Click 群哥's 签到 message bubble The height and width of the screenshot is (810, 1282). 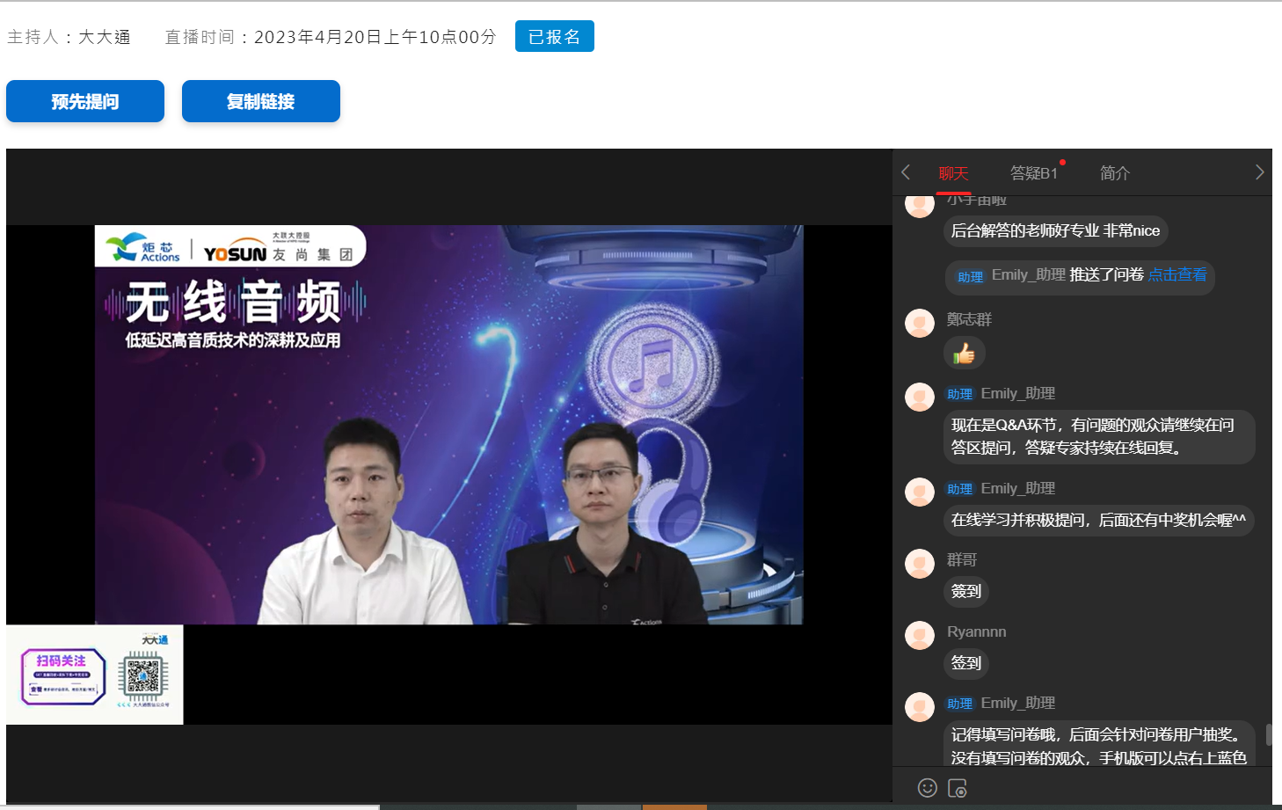point(965,592)
